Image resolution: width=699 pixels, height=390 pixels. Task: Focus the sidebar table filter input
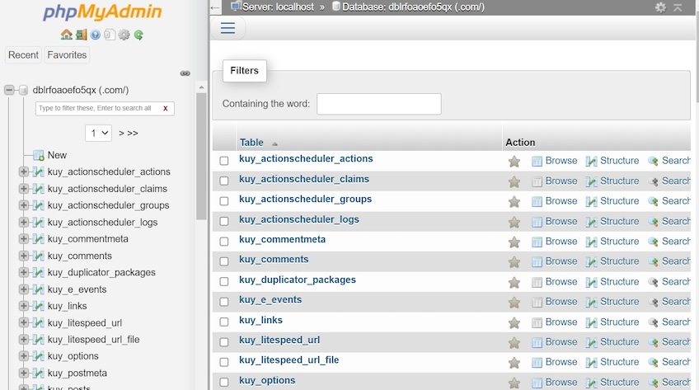[105, 108]
